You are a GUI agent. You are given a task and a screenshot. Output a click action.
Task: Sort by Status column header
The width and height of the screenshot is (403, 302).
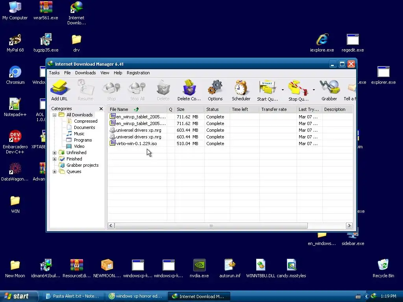coord(217,109)
